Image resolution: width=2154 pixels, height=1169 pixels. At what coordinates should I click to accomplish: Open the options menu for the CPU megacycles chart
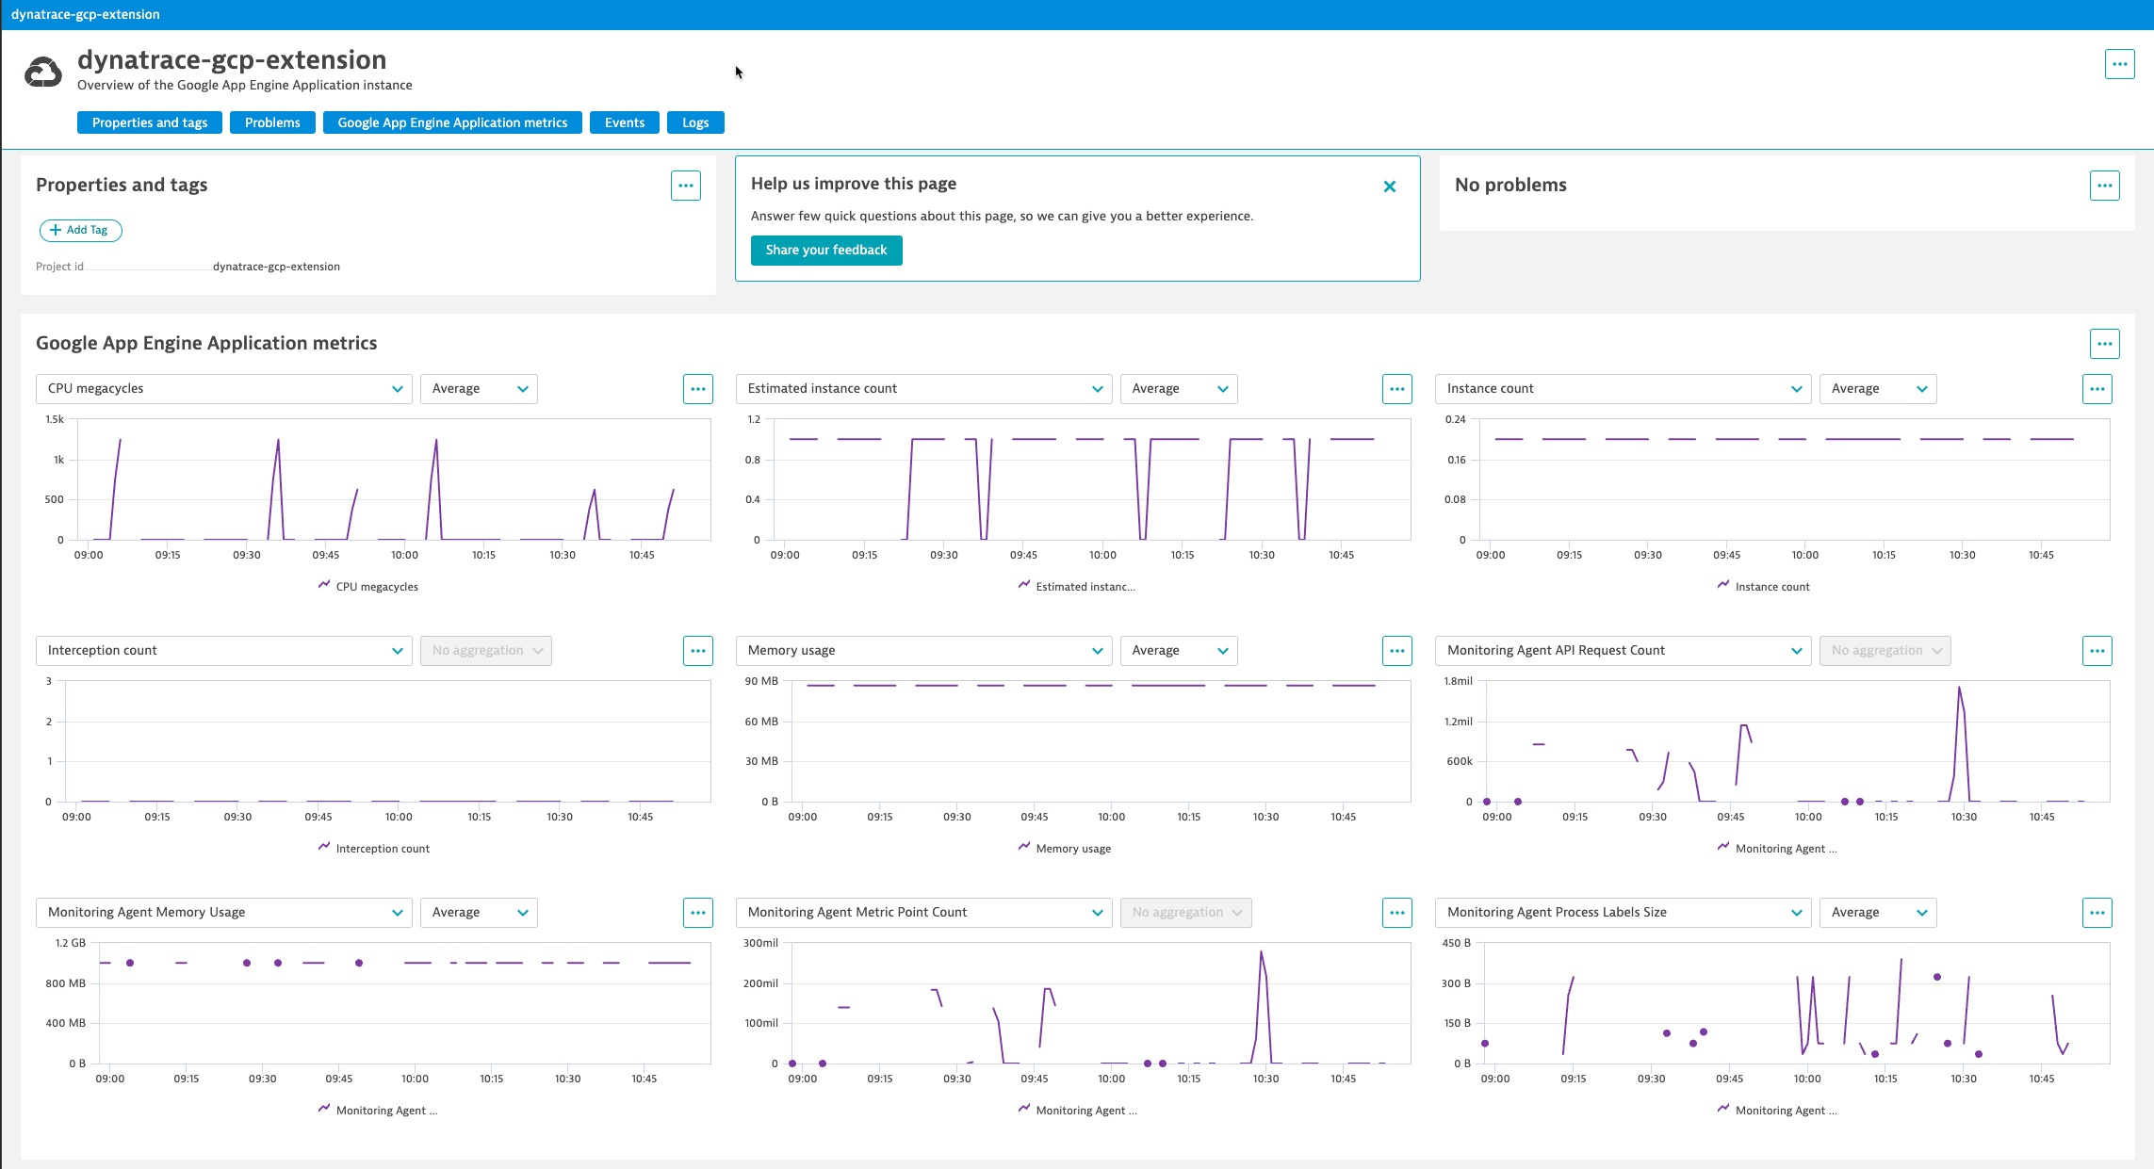pyautogui.click(x=697, y=388)
